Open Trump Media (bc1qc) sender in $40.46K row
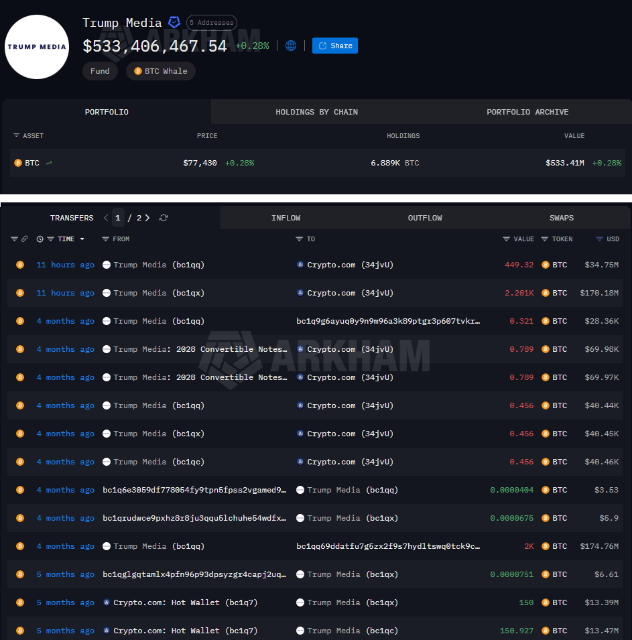632x640 pixels. (x=159, y=462)
